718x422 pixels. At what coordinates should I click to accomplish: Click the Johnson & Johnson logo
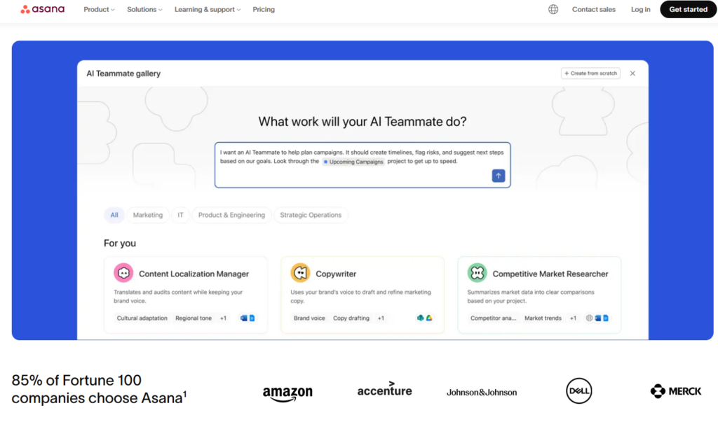pos(482,393)
